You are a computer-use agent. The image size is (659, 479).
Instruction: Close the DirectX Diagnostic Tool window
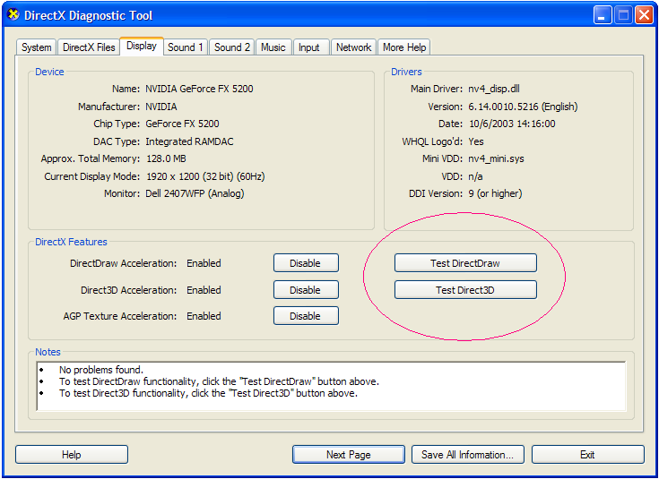(x=644, y=15)
